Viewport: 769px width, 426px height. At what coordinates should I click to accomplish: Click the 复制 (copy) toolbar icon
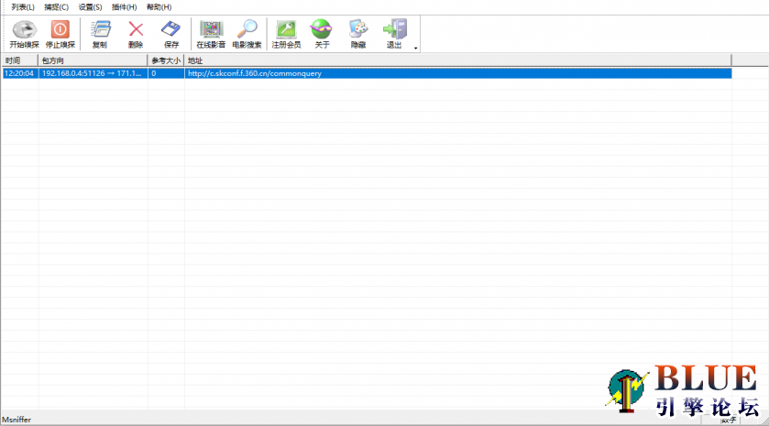[100, 33]
